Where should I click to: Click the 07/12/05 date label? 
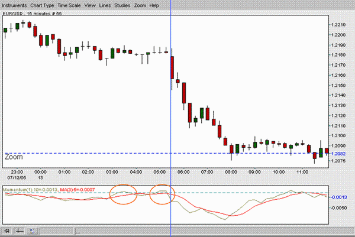click(x=17, y=178)
